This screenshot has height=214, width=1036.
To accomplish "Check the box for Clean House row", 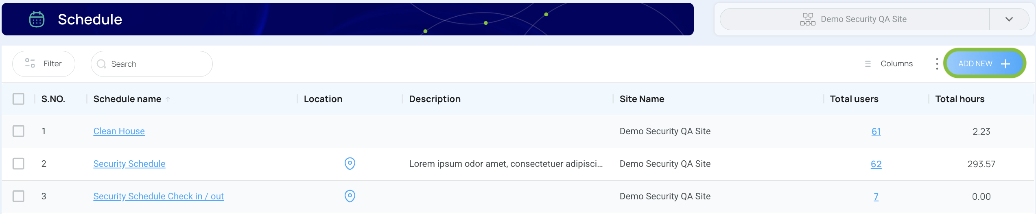I will click(x=18, y=131).
